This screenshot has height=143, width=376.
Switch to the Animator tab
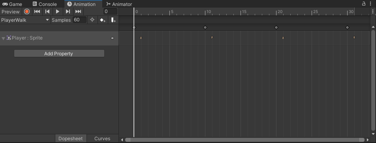pos(119,4)
